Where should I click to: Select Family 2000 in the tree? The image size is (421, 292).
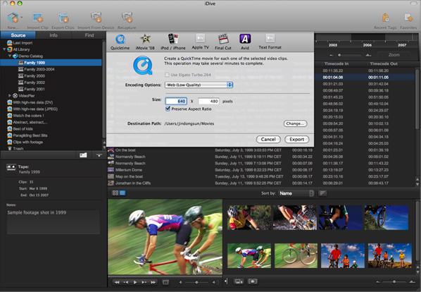tap(34, 76)
